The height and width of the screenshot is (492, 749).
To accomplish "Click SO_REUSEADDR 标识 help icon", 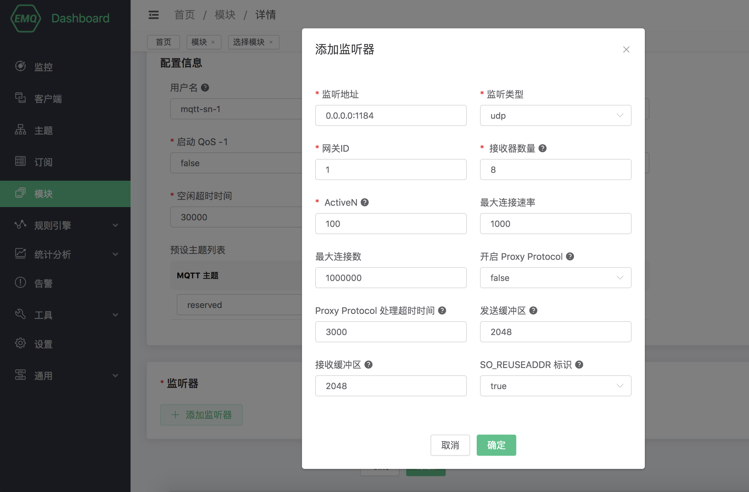I will [579, 364].
